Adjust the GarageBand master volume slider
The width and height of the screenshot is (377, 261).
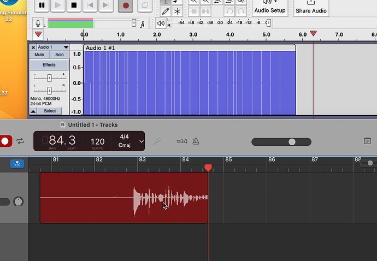(x=292, y=142)
